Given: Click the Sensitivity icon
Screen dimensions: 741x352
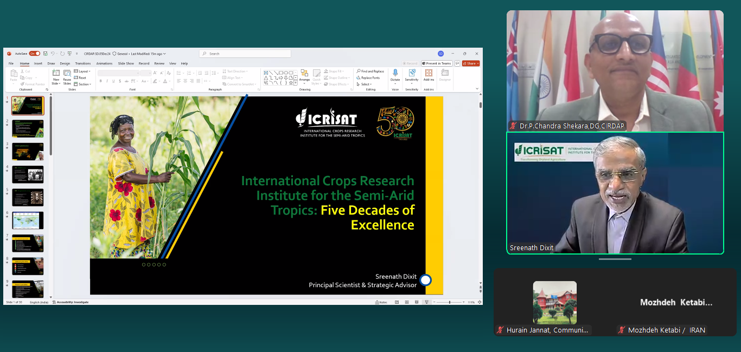Looking at the screenshot, I should (x=412, y=73).
